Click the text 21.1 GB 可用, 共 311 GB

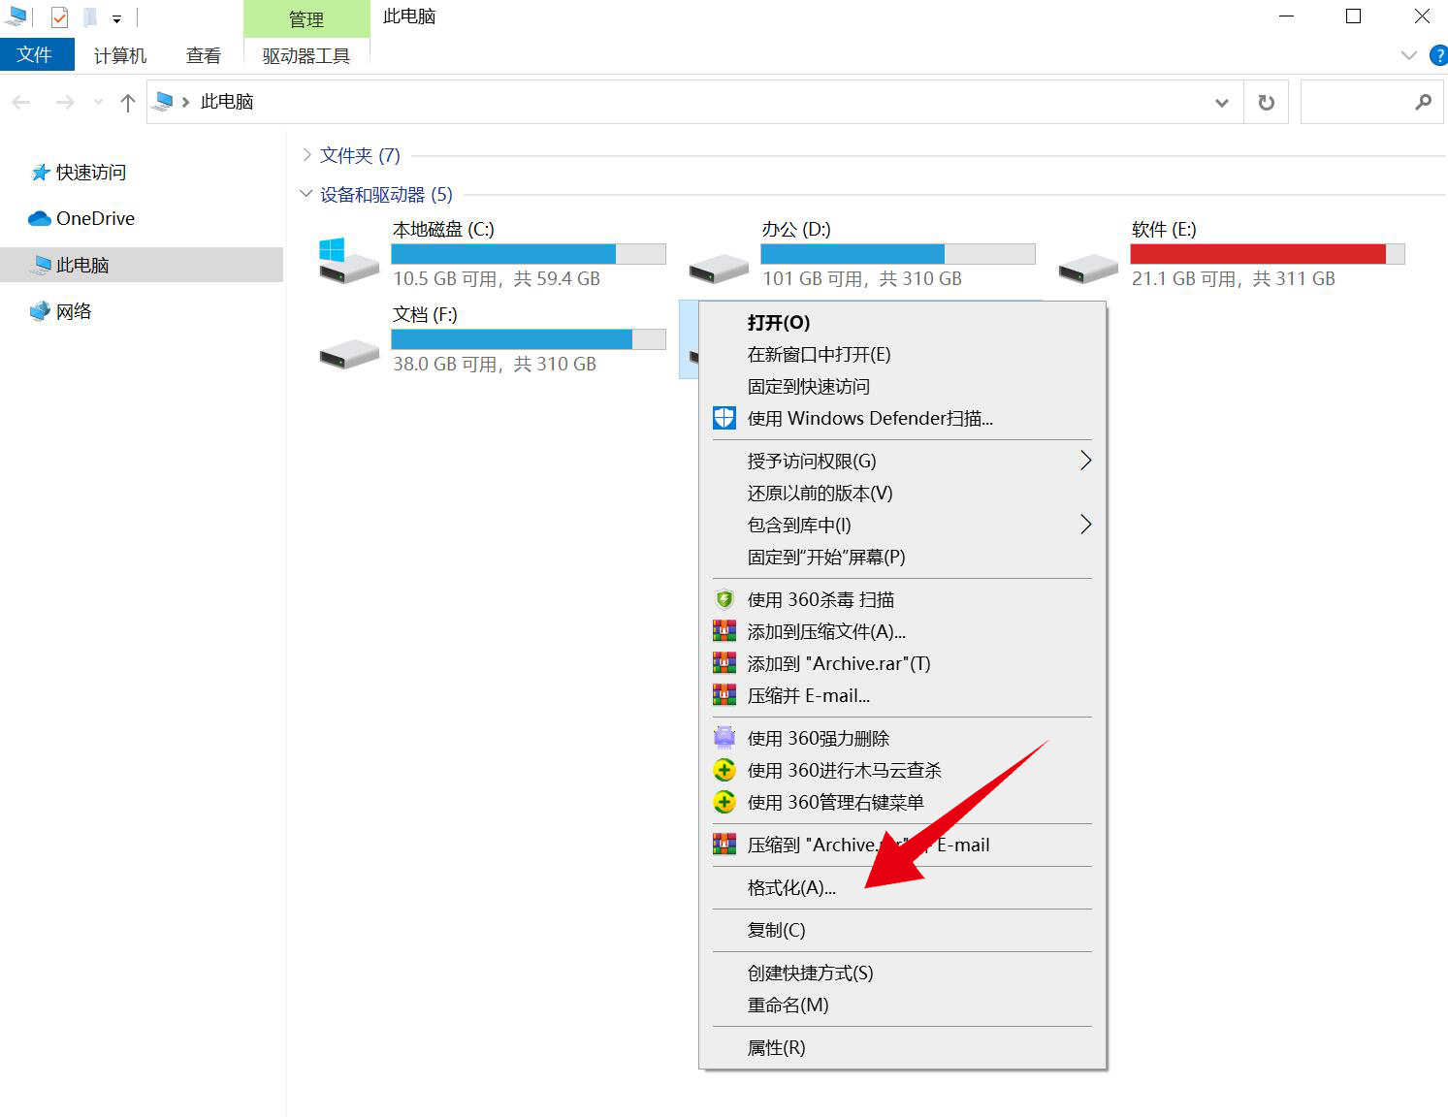click(x=1234, y=278)
